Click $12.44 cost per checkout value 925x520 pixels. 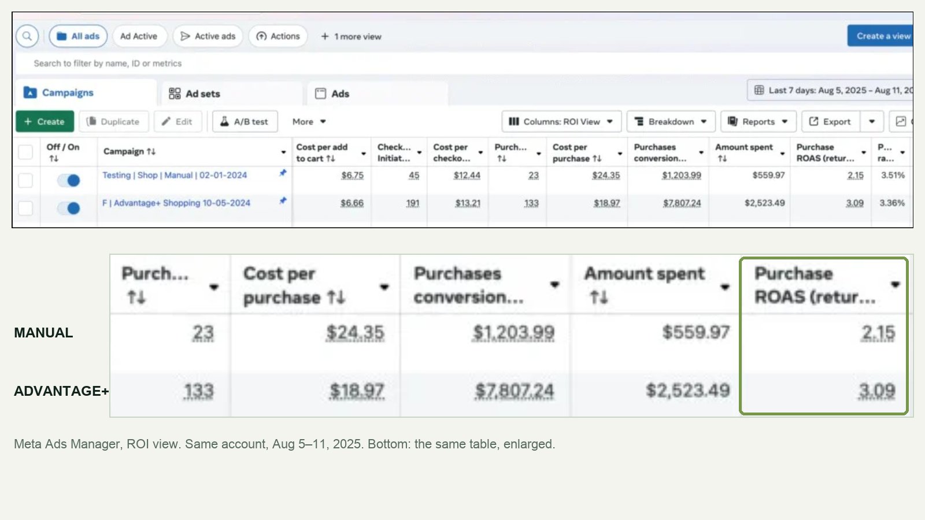tap(467, 175)
